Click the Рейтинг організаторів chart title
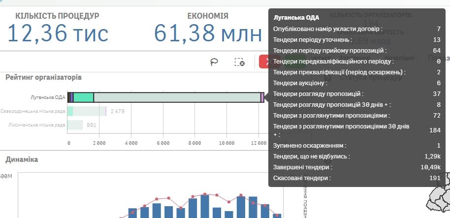This screenshot has height=218, width=450. (43, 77)
